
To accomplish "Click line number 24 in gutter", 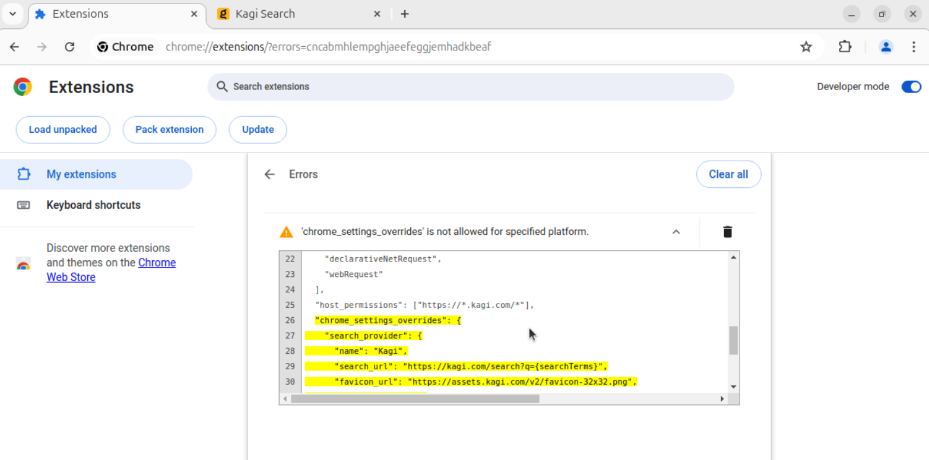I will 290,290.
